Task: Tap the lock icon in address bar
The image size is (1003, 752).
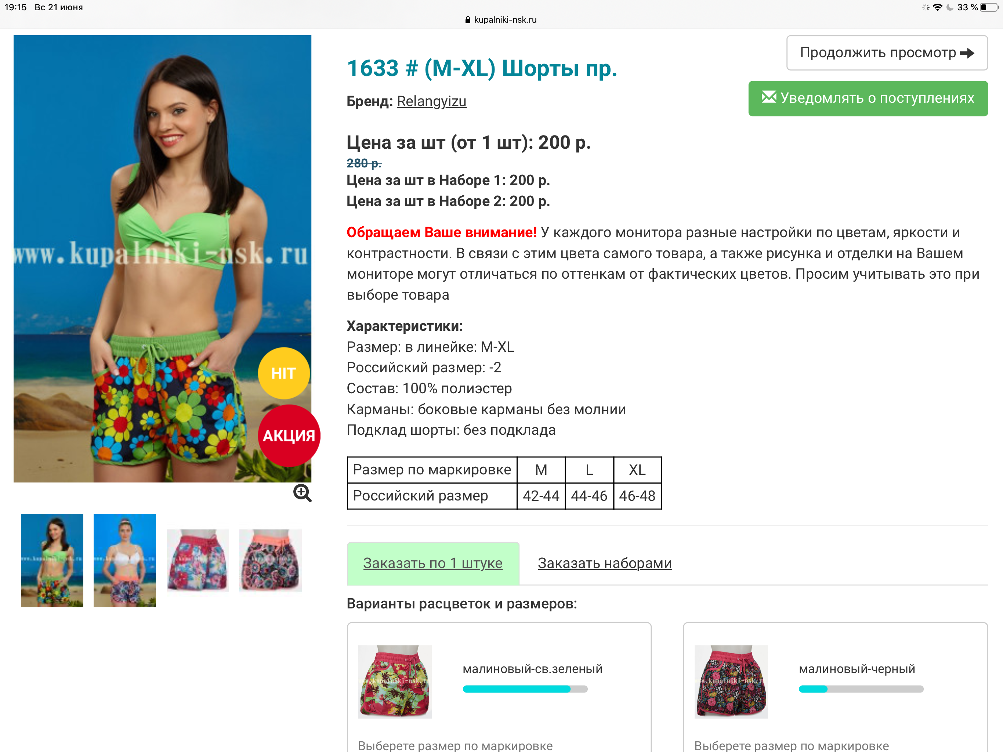Action: click(467, 20)
